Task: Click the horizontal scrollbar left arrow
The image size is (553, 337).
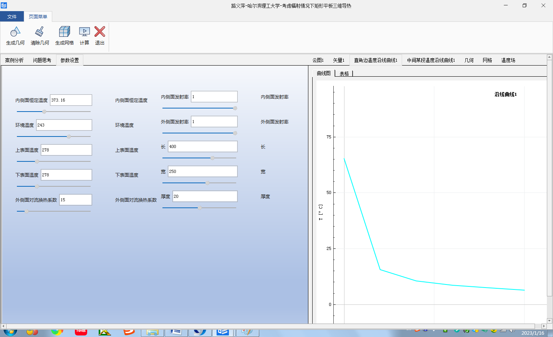Action: 3,326
